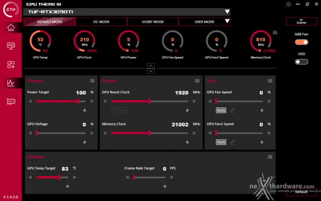Open the Others panel settings icon

pyautogui.click(x=270, y=157)
